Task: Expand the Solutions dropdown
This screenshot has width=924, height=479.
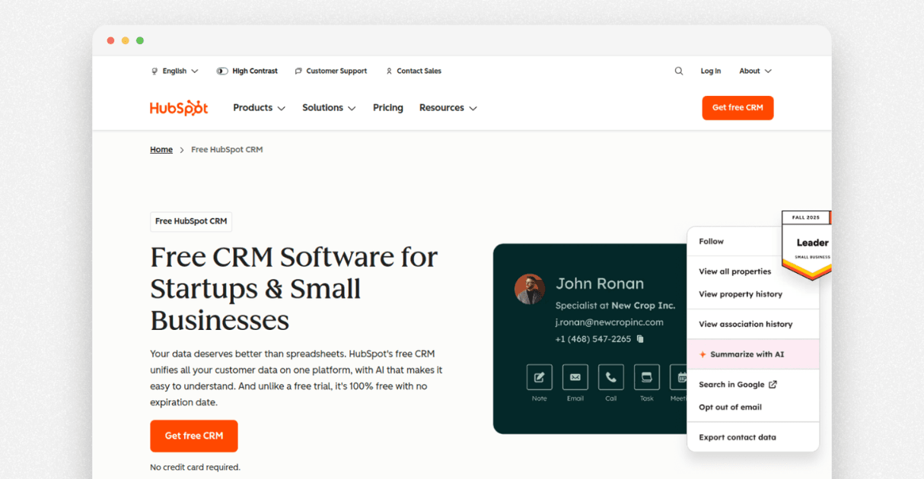Action: point(329,108)
